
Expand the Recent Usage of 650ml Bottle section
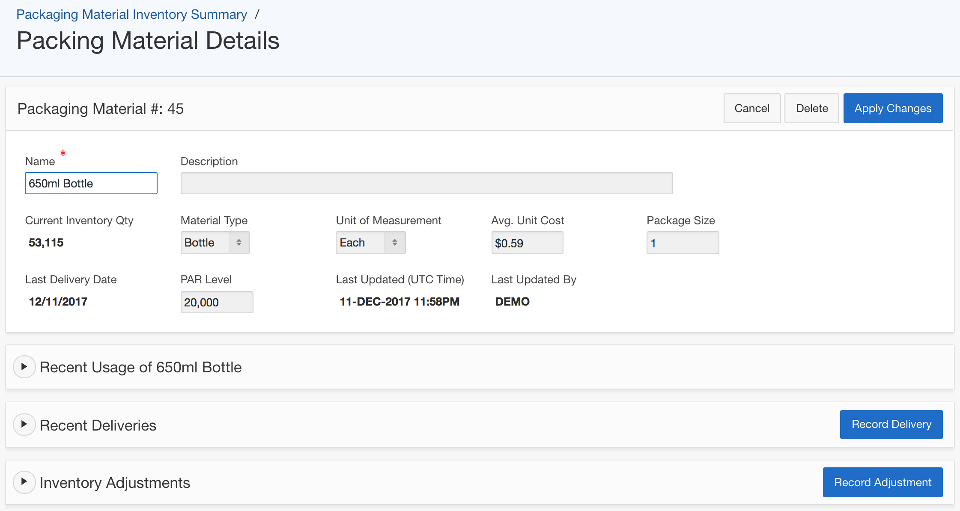[x=24, y=367]
